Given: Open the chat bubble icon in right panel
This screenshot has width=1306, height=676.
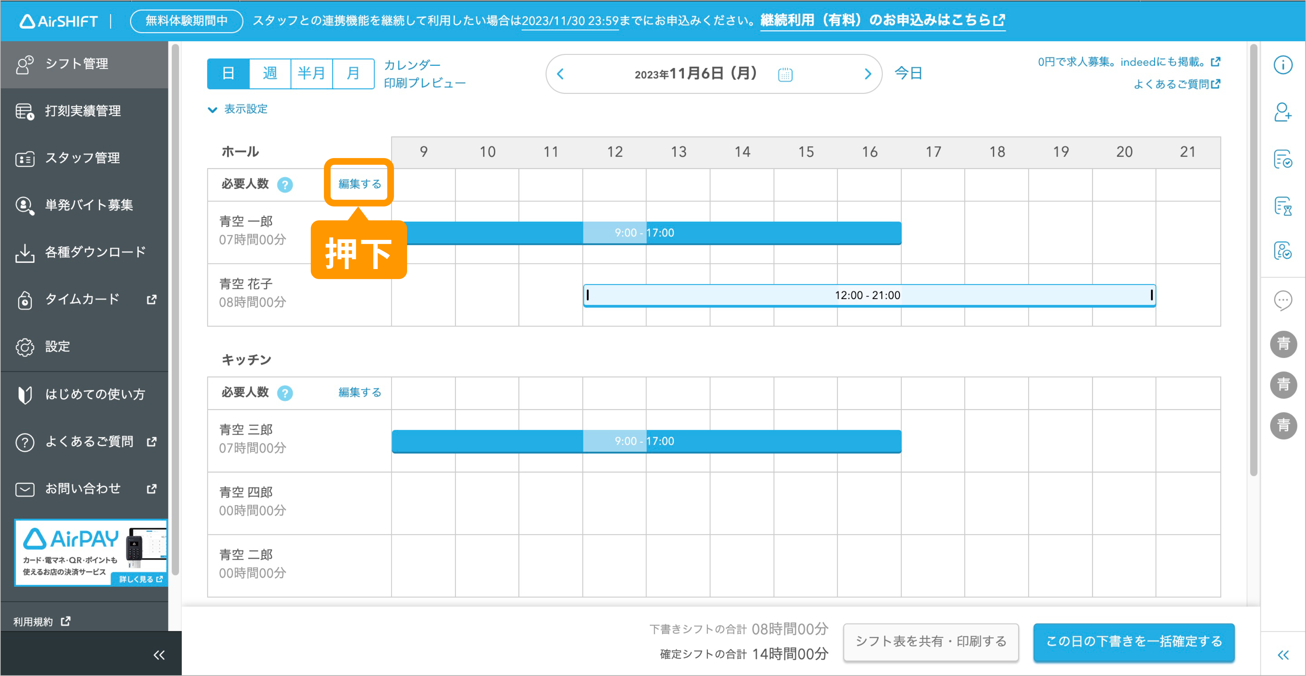Looking at the screenshot, I should click(x=1283, y=300).
